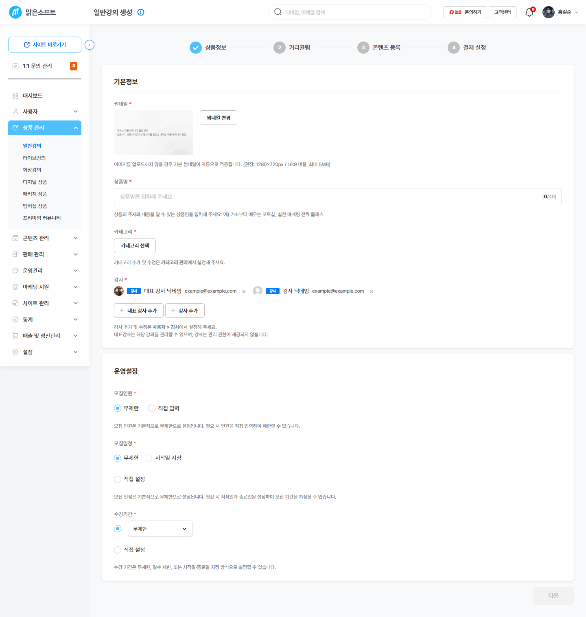The image size is (586, 617).
Task: Remove 대표 강사 닉네임 with x icon
Action: tap(244, 291)
